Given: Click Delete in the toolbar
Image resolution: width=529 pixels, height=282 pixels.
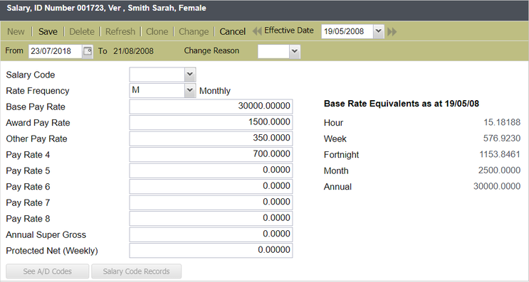Looking at the screenshot, I should tap(82, 32).
